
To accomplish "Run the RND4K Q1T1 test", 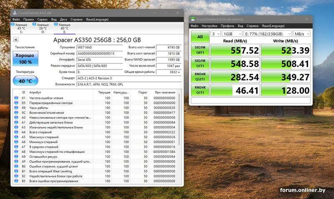I will click(200, 90).
